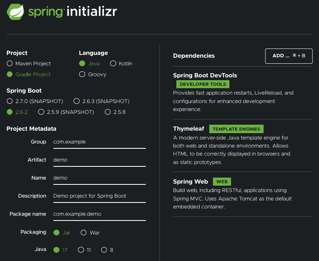Click the Dependencies section heading
Image resolution: width=319 pixels, height=261 pixels.
coord(194,56)
